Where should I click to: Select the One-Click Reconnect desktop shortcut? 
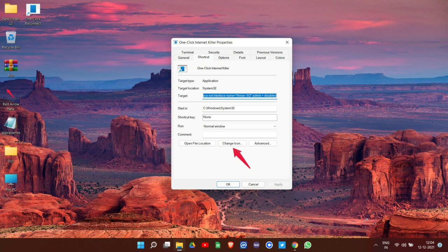[33, 14]
